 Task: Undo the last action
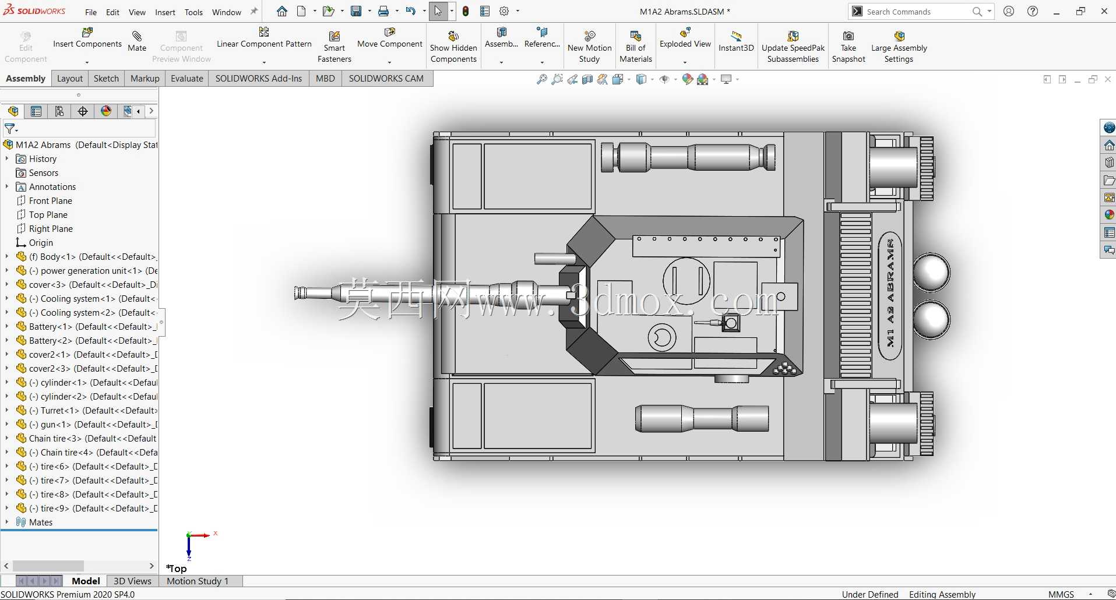(x=411, y=11)
